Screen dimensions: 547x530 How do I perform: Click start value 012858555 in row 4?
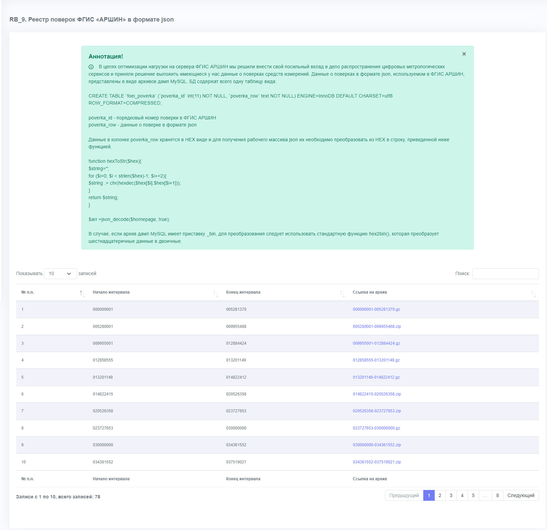click(103, 360)
